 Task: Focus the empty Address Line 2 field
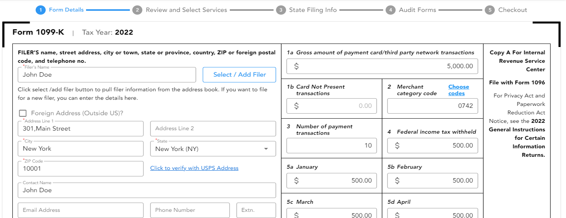213,129
